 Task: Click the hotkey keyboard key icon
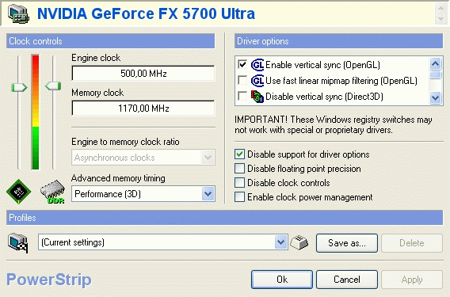click(299, 243)
